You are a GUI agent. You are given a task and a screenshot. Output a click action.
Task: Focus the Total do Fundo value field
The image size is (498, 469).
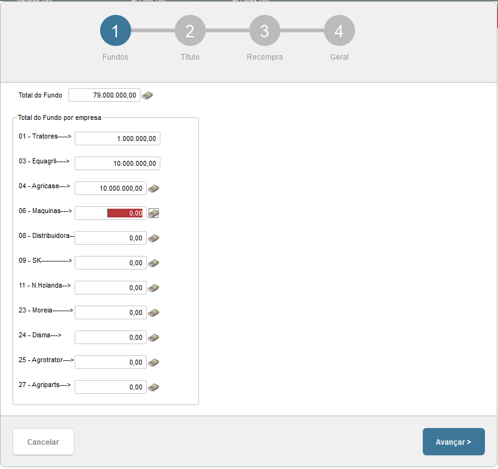pos(104,95)
